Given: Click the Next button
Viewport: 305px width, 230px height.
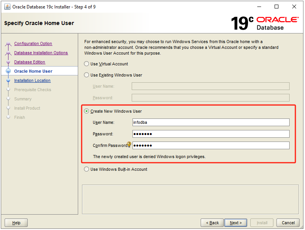Looking at the screenshot, I should coord(236,223).
